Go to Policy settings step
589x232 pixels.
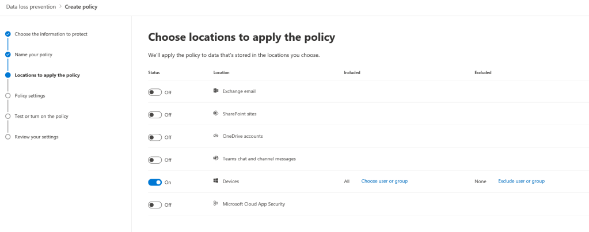tap(29, 95)
